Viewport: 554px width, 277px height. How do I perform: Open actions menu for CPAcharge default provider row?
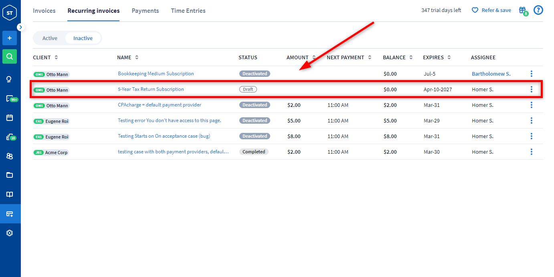point(532,105)
